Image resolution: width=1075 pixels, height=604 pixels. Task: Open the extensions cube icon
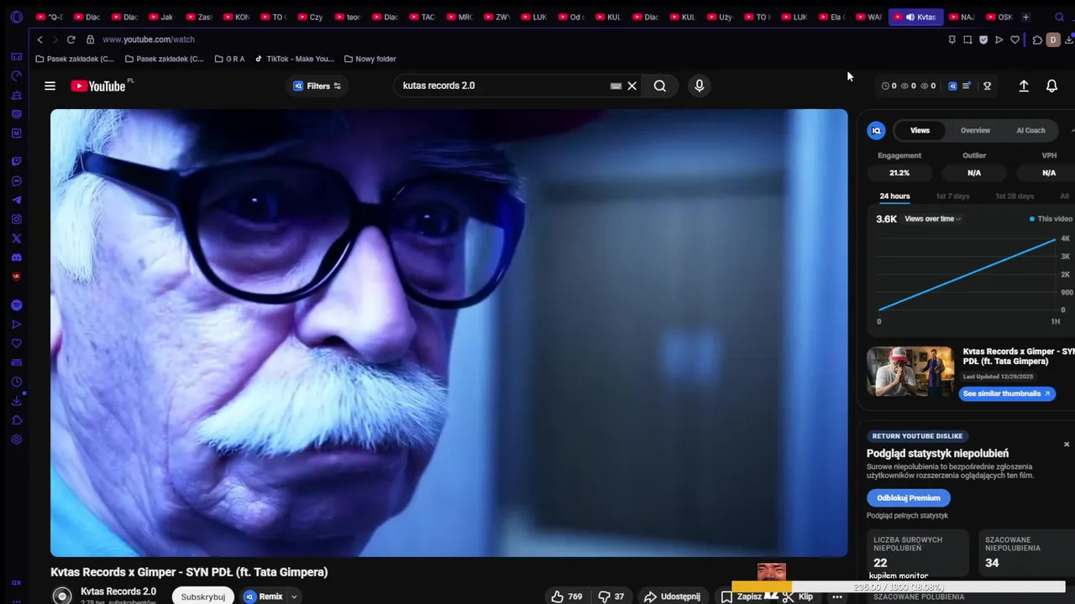[x=1037, y=39]
